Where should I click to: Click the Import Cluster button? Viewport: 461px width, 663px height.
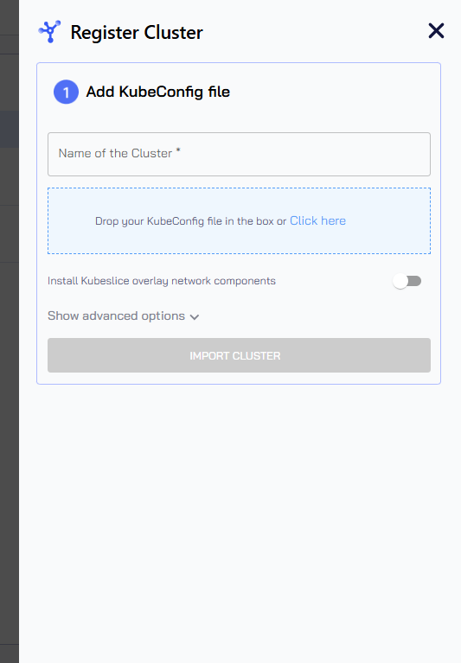coord(239,355)
